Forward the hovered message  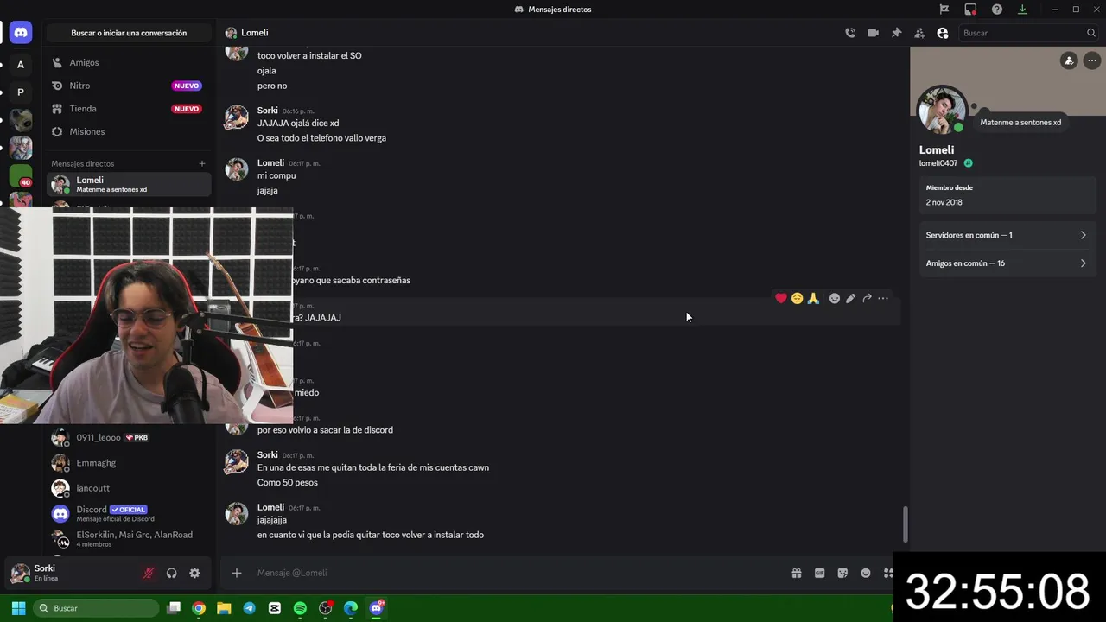867,298
